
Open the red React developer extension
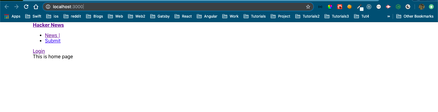(x=340, y=7)
